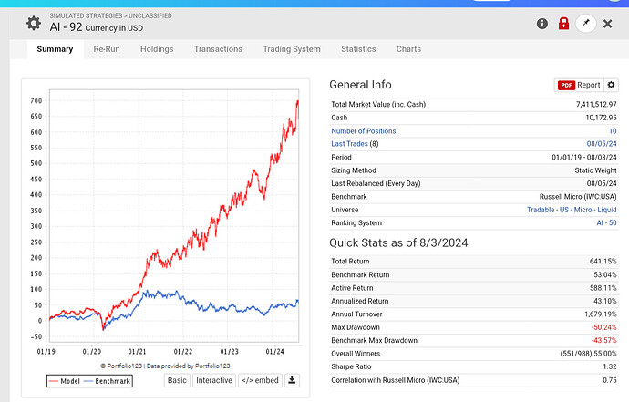
Task: Open the Holdings tab
Action: (157, 49)
